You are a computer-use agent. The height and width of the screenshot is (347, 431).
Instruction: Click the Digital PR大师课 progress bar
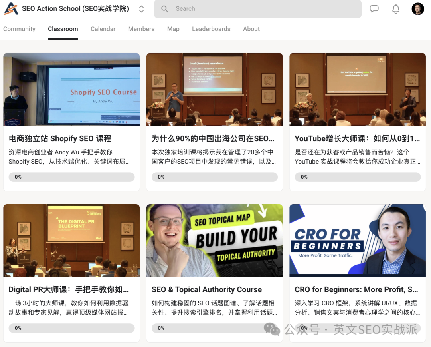71,328
